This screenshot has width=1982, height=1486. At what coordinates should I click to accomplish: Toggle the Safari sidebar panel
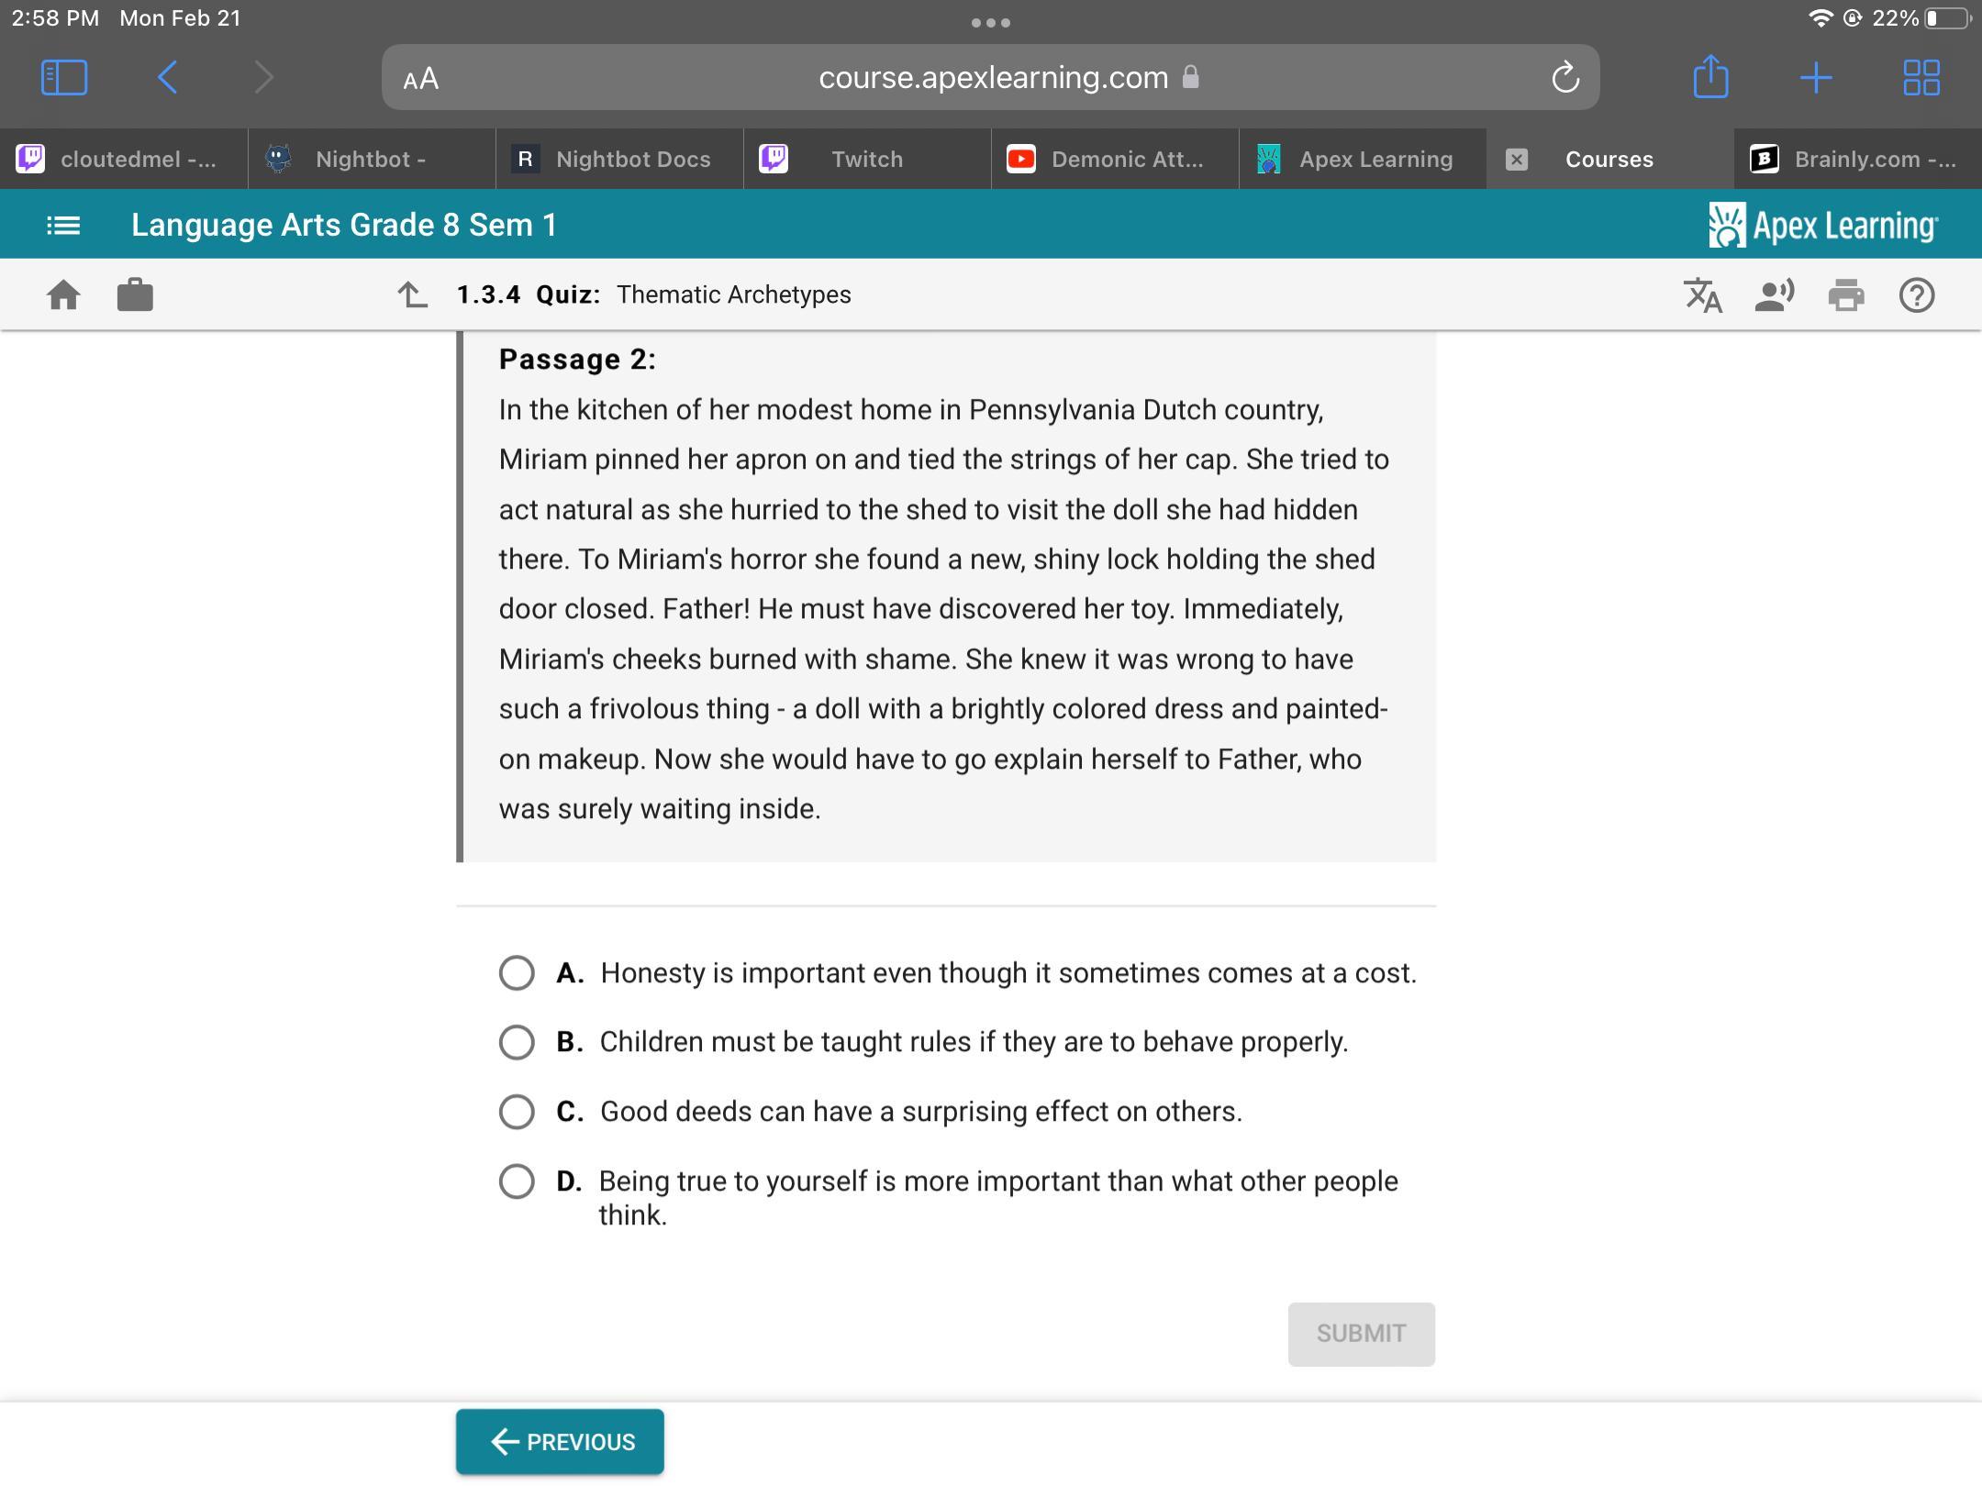click(x=64, y=77)
